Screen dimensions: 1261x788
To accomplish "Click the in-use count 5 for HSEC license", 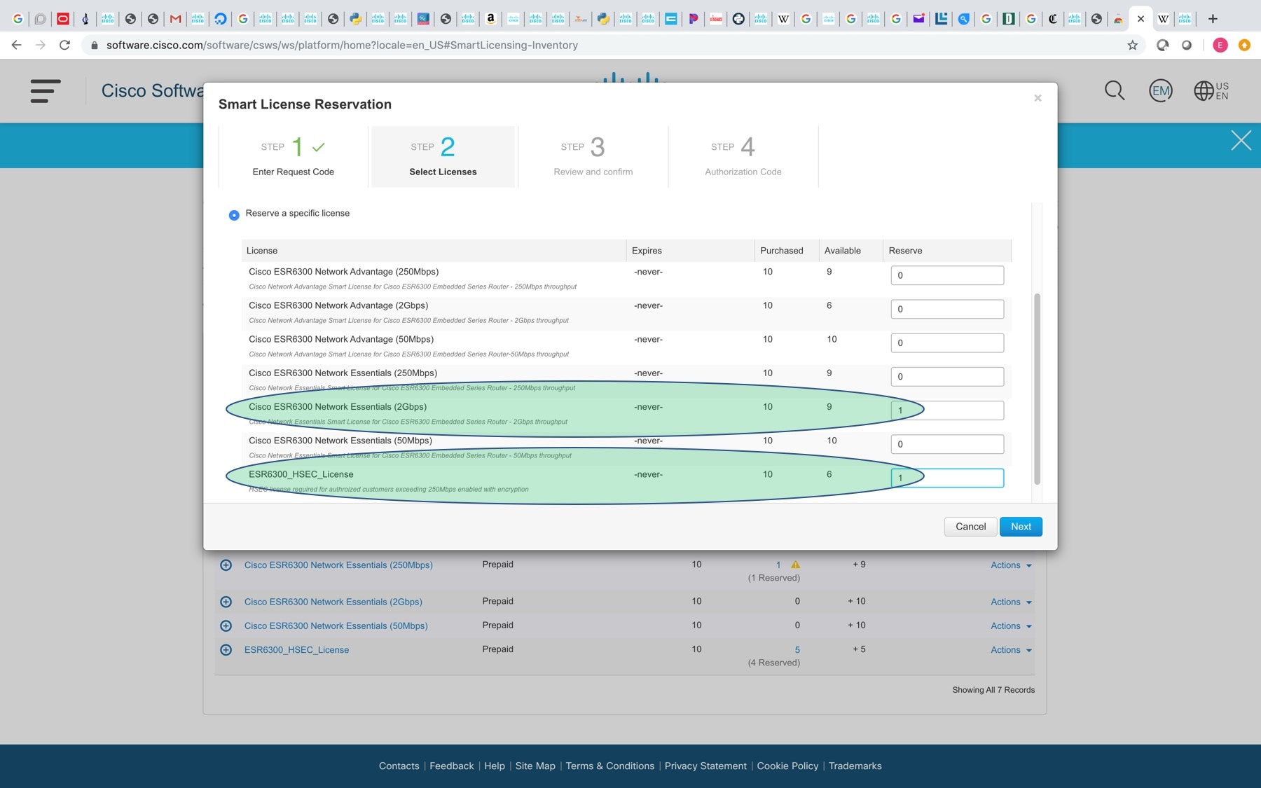I will 797,650.
